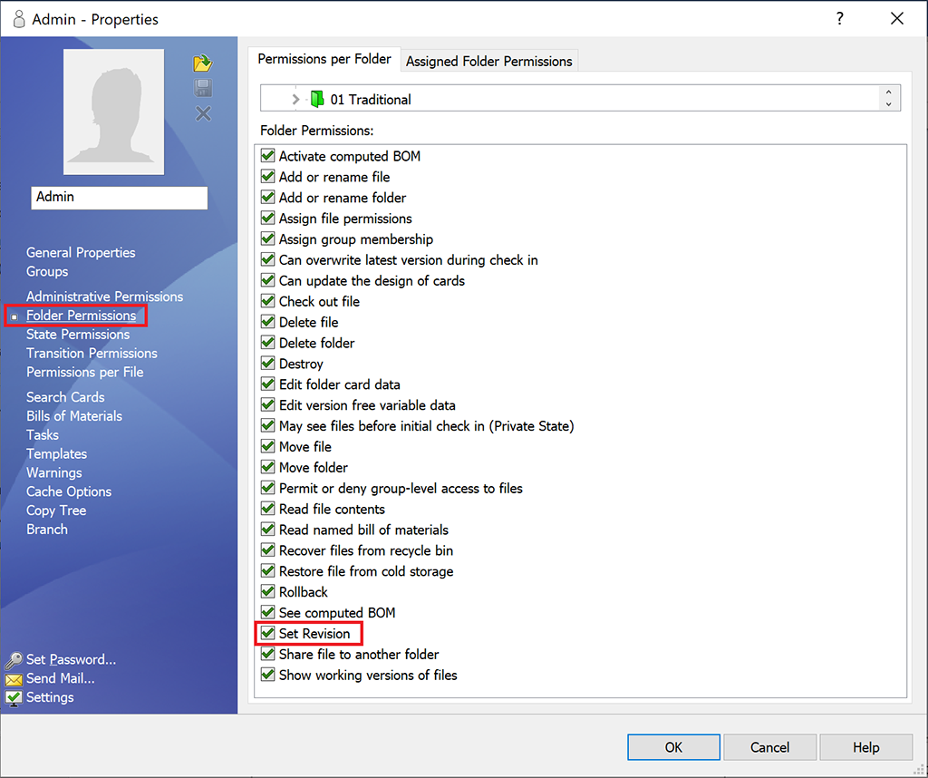Screen dimensions: 928x778
Task: Open Warnings section
Action: pos(53,472)
